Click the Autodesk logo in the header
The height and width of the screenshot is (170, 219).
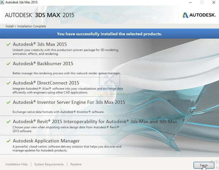(x=199, y=15)
